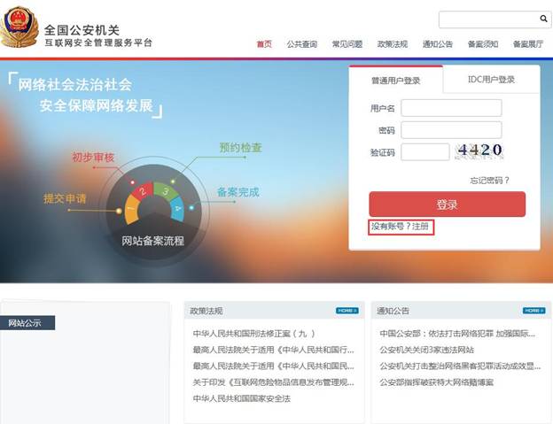This screenshot has height=424, width=553.
Task: Focus the 密码 input field
Action: (451, 130)
